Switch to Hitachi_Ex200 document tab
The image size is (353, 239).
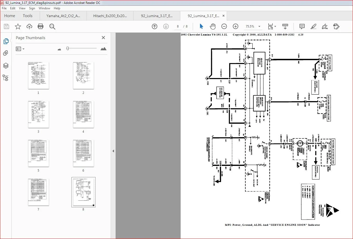pos(110,16)
